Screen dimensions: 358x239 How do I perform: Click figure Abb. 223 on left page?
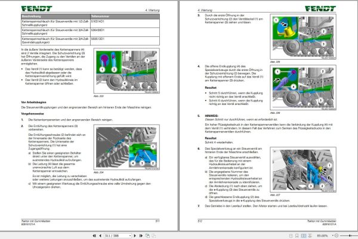[126, 71]
